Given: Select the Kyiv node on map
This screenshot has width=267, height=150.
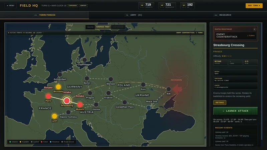Looking at the screenshot, I should coord(143,85).
